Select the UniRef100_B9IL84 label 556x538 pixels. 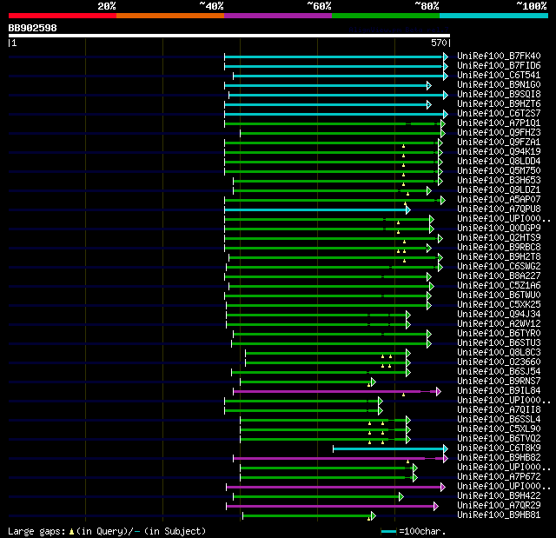[499, 391]
